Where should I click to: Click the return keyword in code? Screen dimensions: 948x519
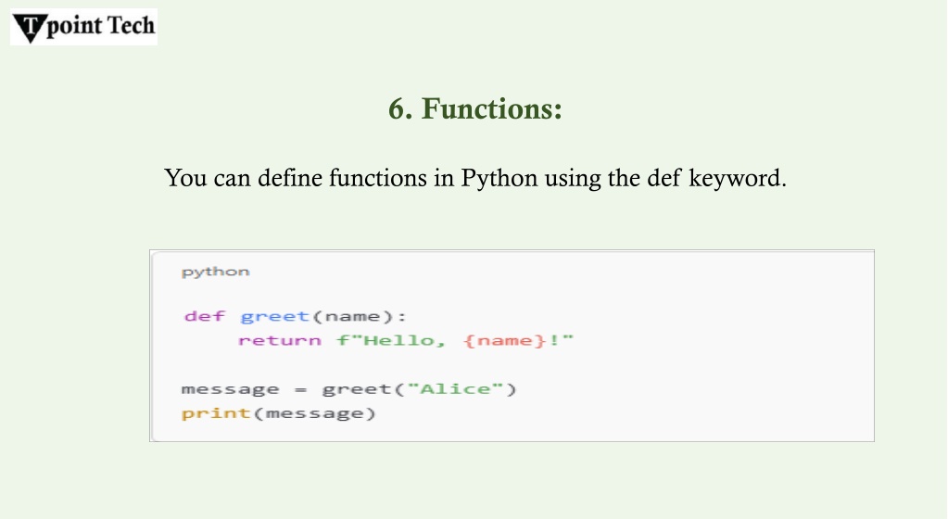[x=279, y=340]
